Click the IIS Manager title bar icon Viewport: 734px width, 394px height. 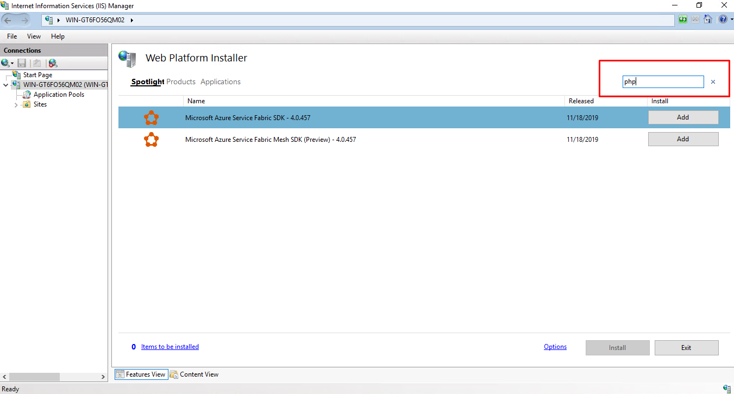(5, 5)
